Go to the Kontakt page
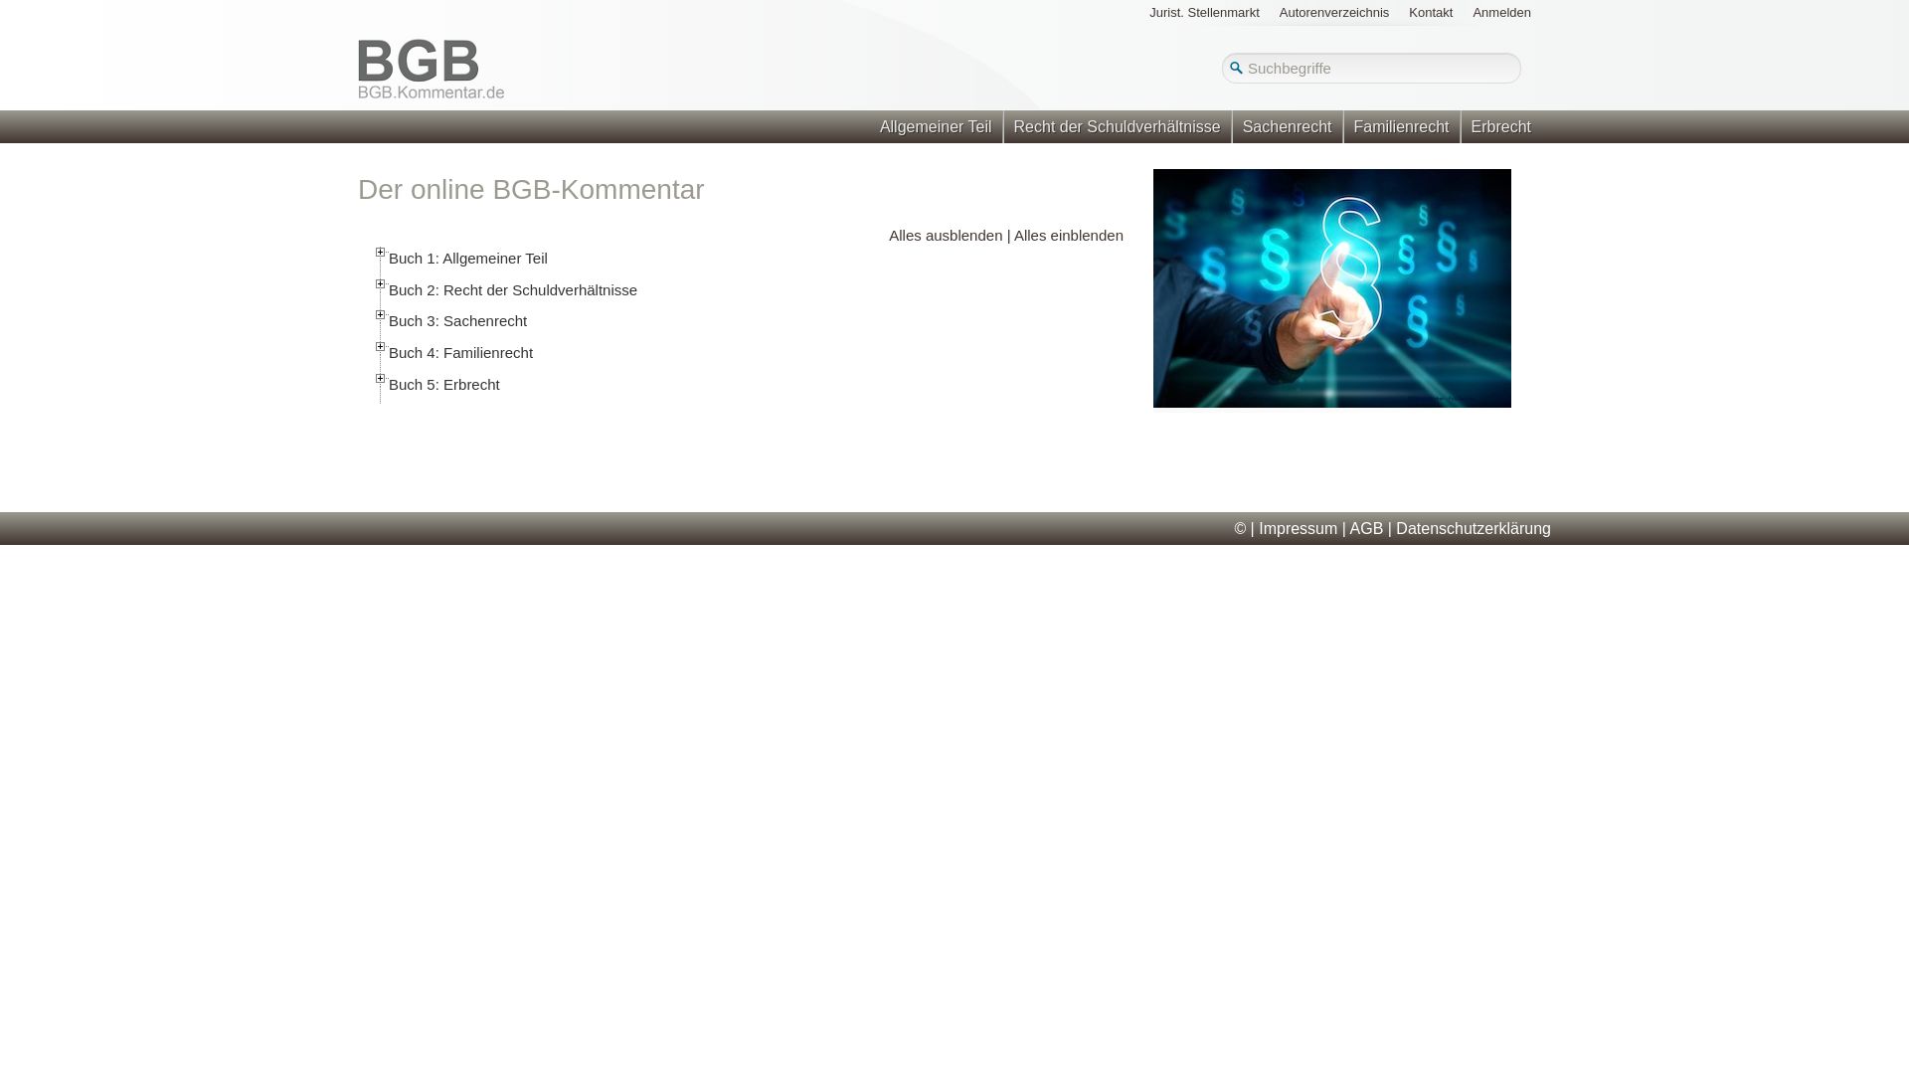Image resolution: width=1909 pixels, height=1074 pixels. click(x=1430, y=13)
